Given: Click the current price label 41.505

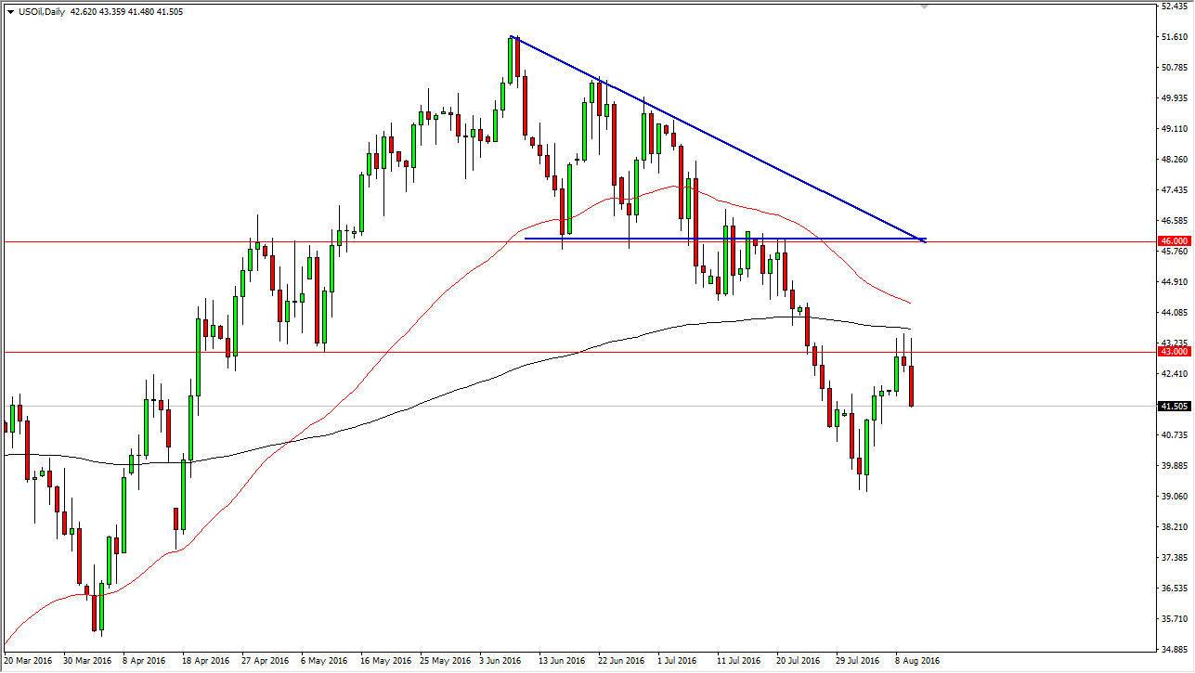Looking at the screenshot, I should (x=1175, y=406).
